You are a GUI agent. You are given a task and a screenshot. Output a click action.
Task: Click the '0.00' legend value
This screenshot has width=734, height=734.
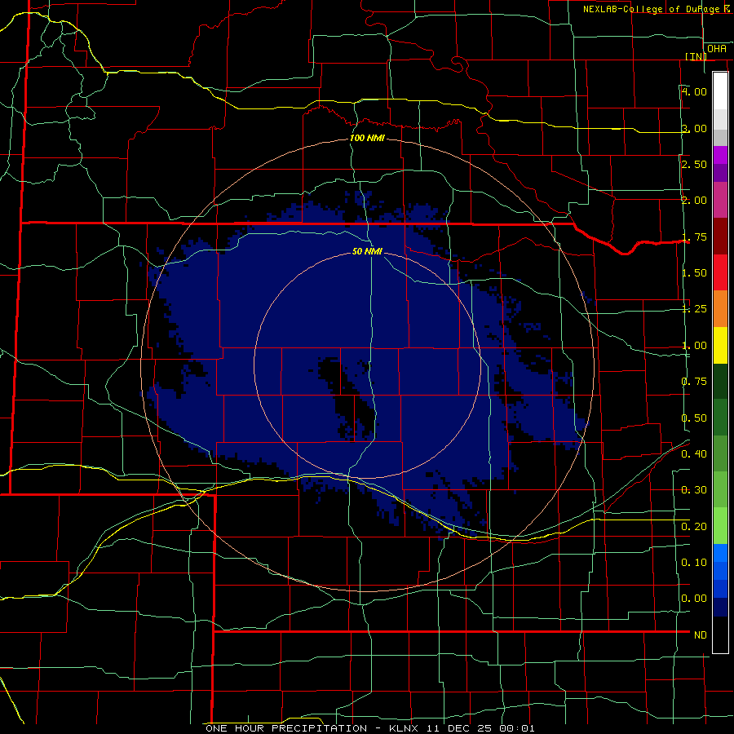pyautogui.click(x=694, y=599)
